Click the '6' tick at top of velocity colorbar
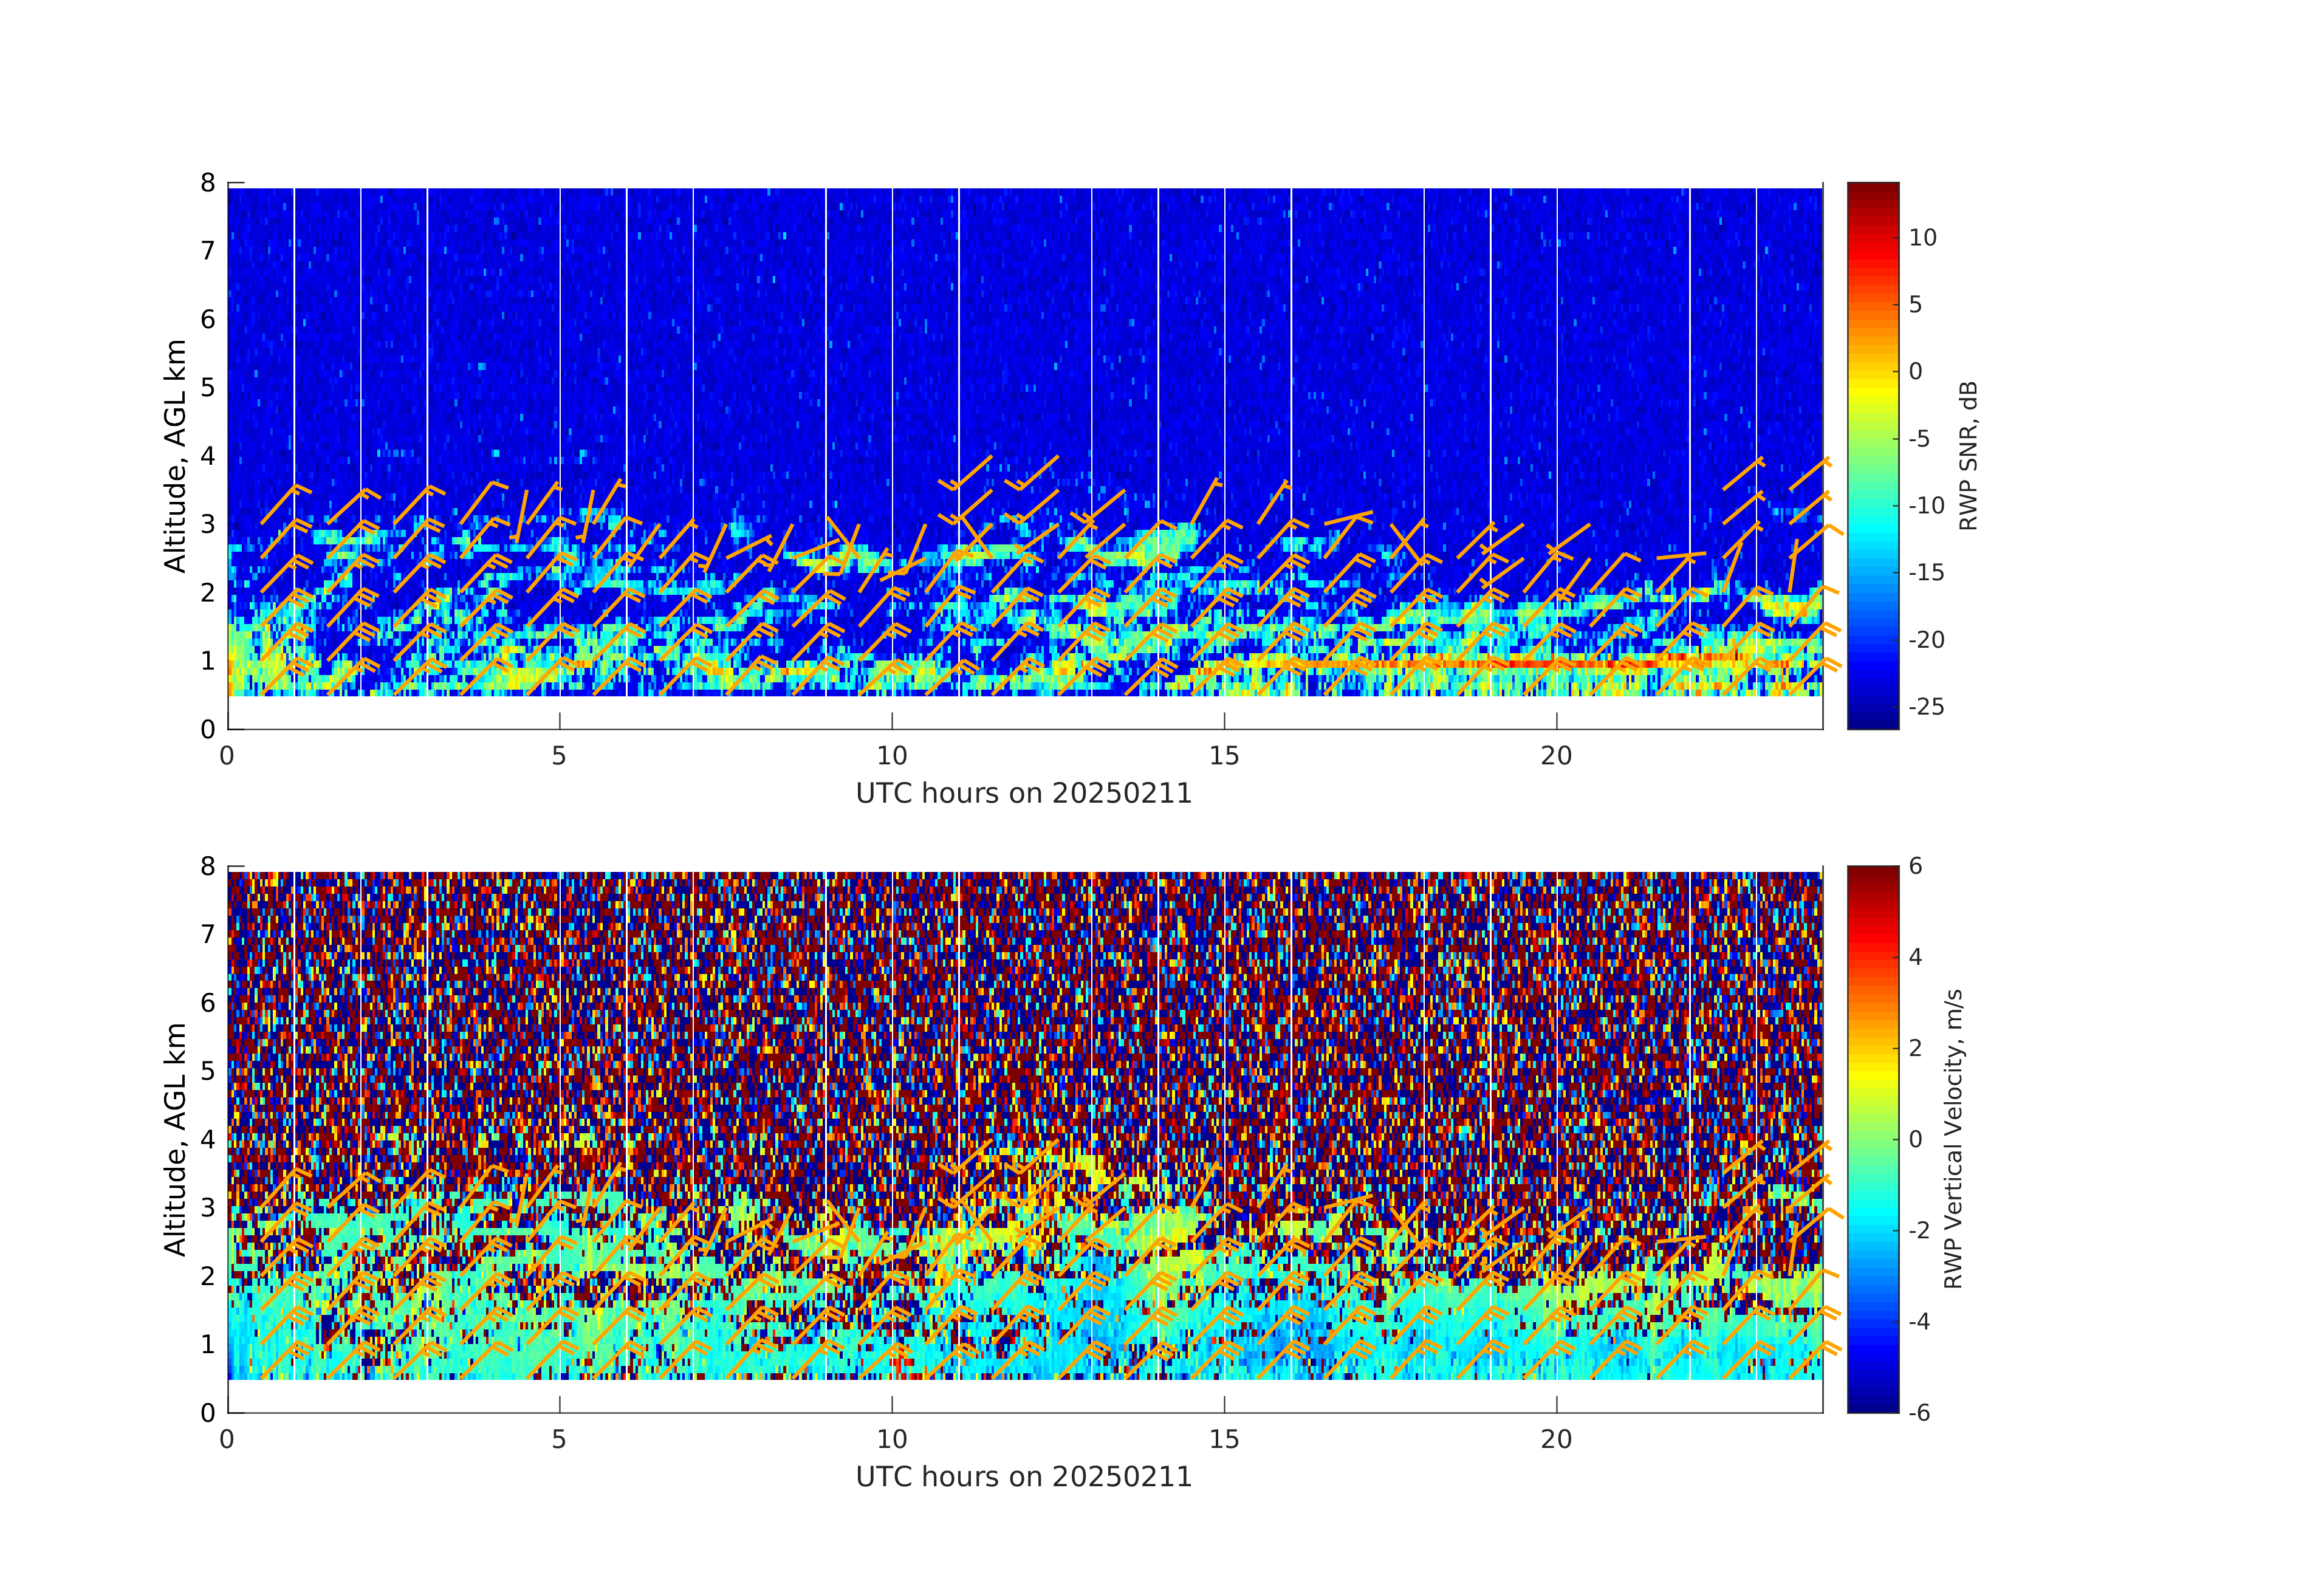Image resolution: width=2324 pixels, height=1595 pixels. (1915, 866)
